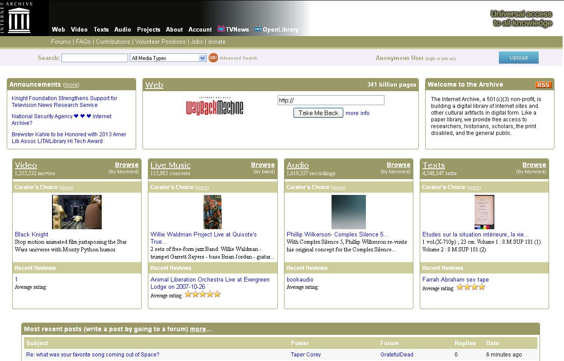Open Advanced Search
This screenshot has height=361, width=564.
click(238, 58)
